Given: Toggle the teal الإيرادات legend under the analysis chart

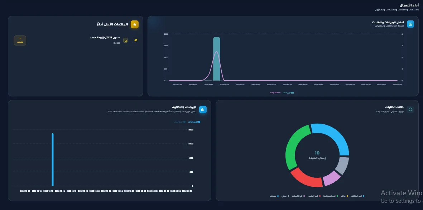Looking at the screenshot, I should (x=288, y=92).
